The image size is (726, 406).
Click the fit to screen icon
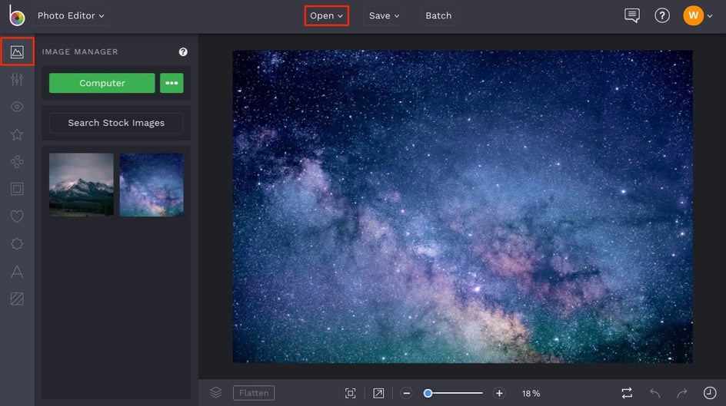click(x=351, y=393)
